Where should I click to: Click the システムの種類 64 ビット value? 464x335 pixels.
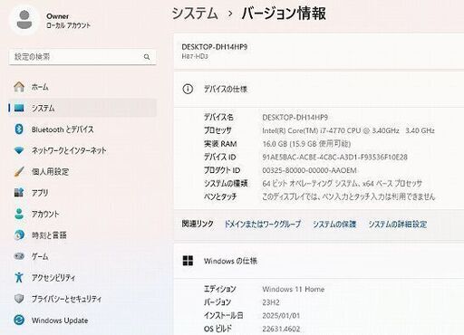342,183
